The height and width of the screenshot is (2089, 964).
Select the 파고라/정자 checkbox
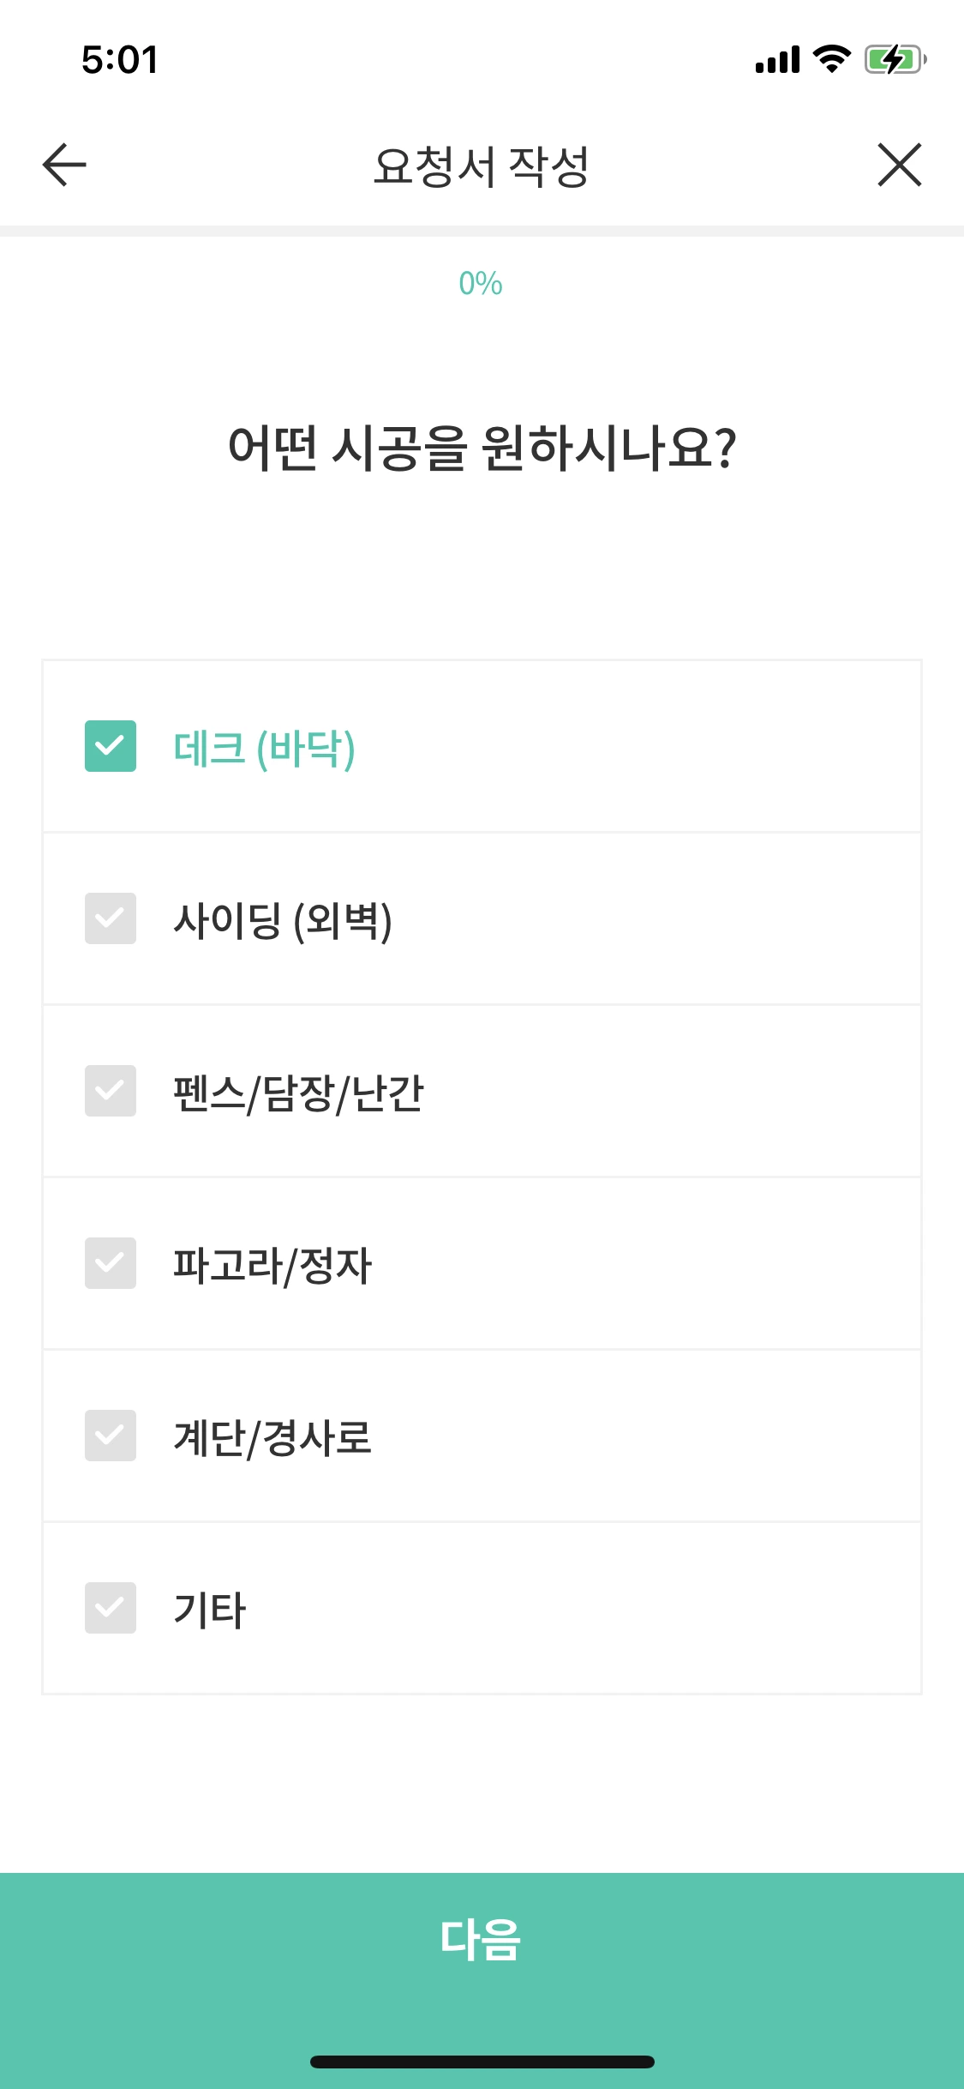click(x=111, y=1264)
